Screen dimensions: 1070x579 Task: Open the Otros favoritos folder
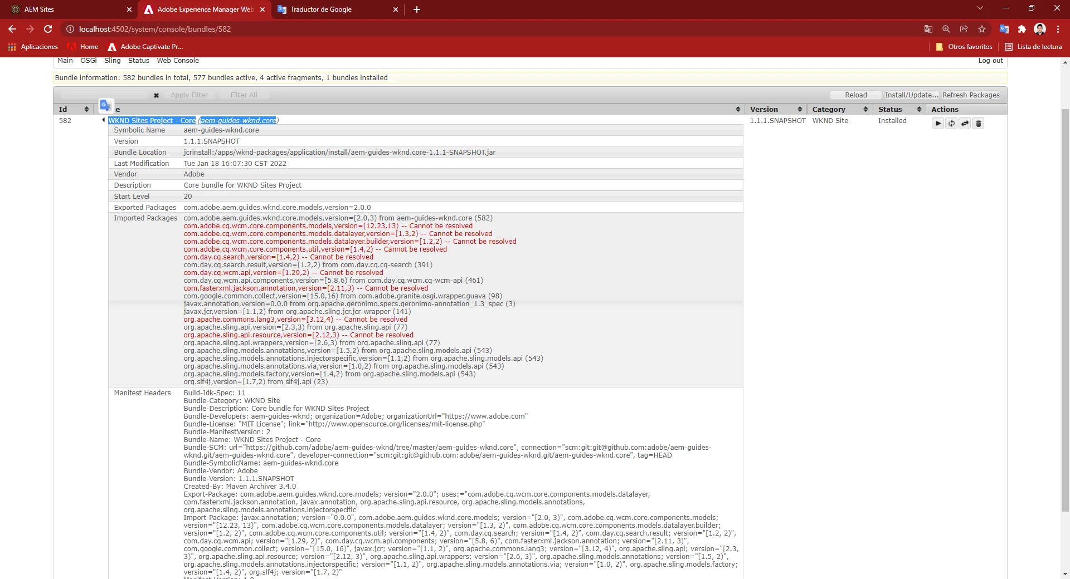[964, 47]
